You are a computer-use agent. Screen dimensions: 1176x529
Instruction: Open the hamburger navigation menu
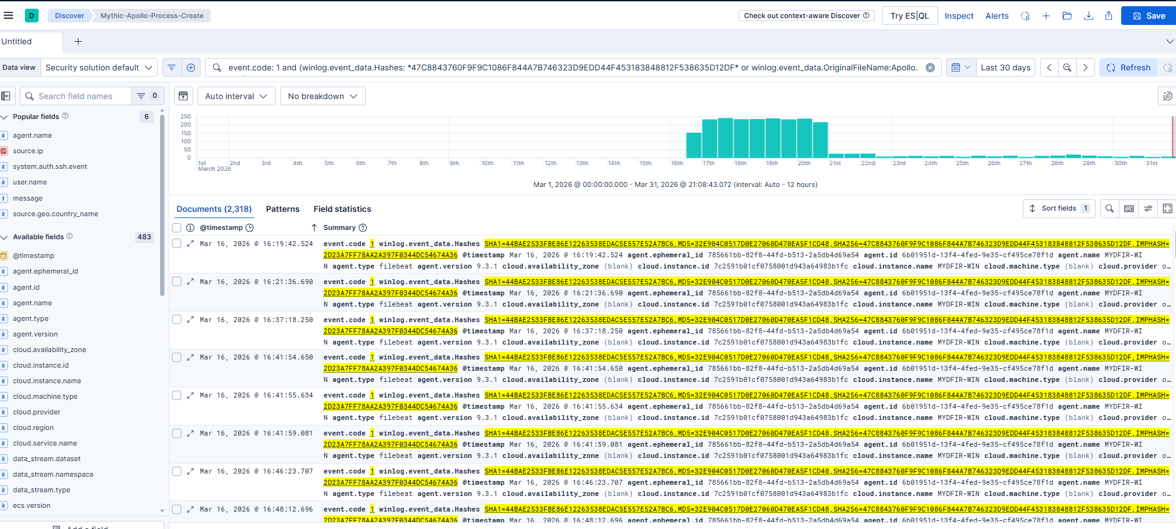click(x=8, y=16)
